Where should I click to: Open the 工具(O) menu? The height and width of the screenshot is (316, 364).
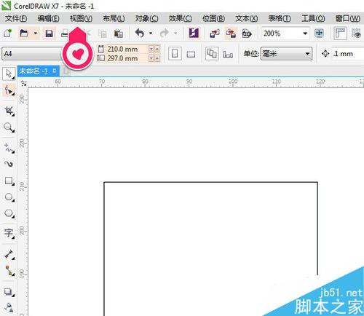313,18
